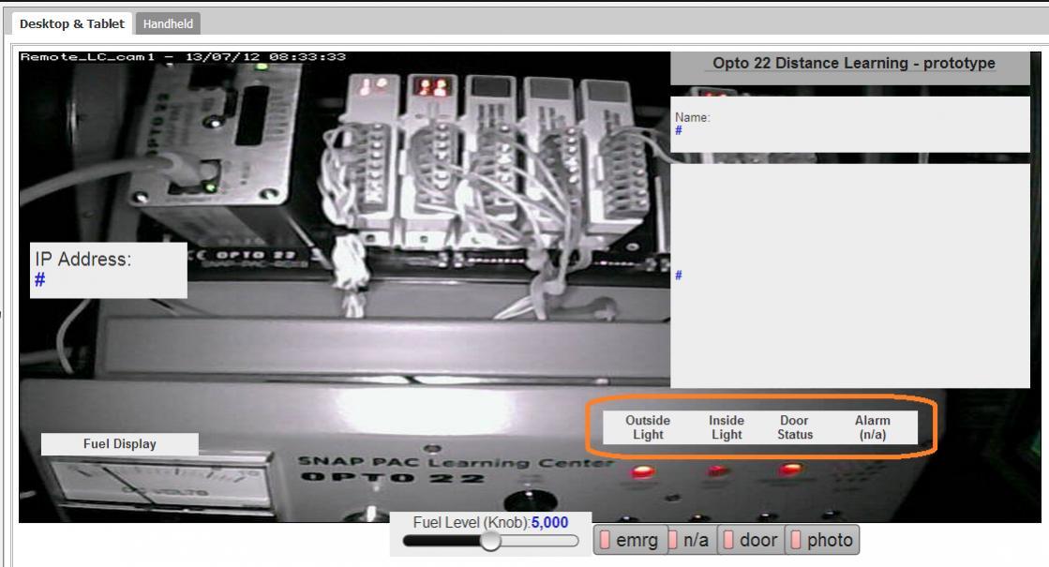Click the Name: label
The height and width of the screenshot is (567, 1049).
[x=693, y=117]
